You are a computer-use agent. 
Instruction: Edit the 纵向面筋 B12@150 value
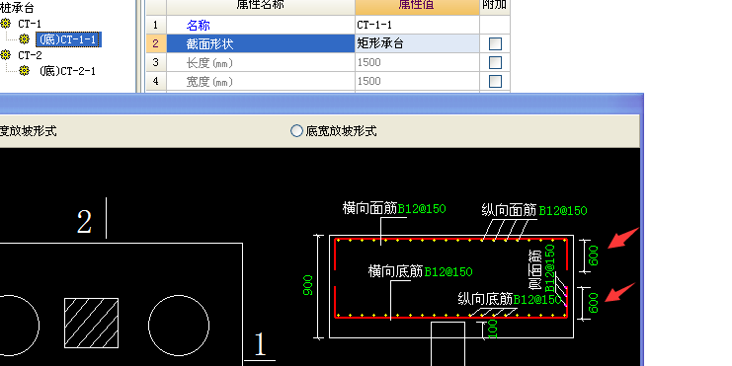point(563,211)
